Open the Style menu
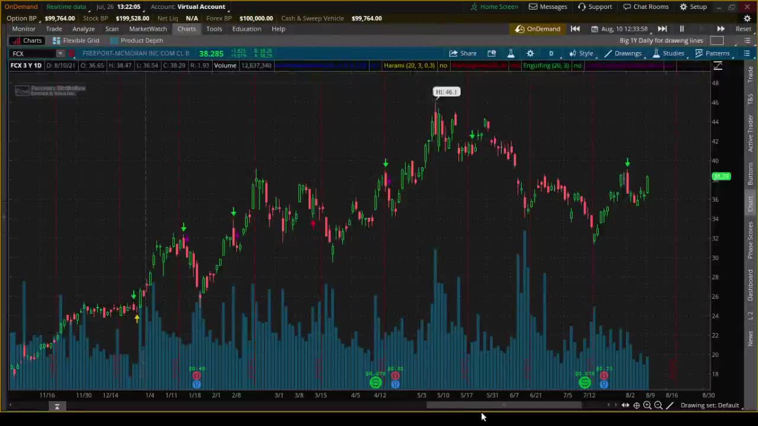Viewport: 758px width, 426px height. pyautogui.click(x=581, y=53)
